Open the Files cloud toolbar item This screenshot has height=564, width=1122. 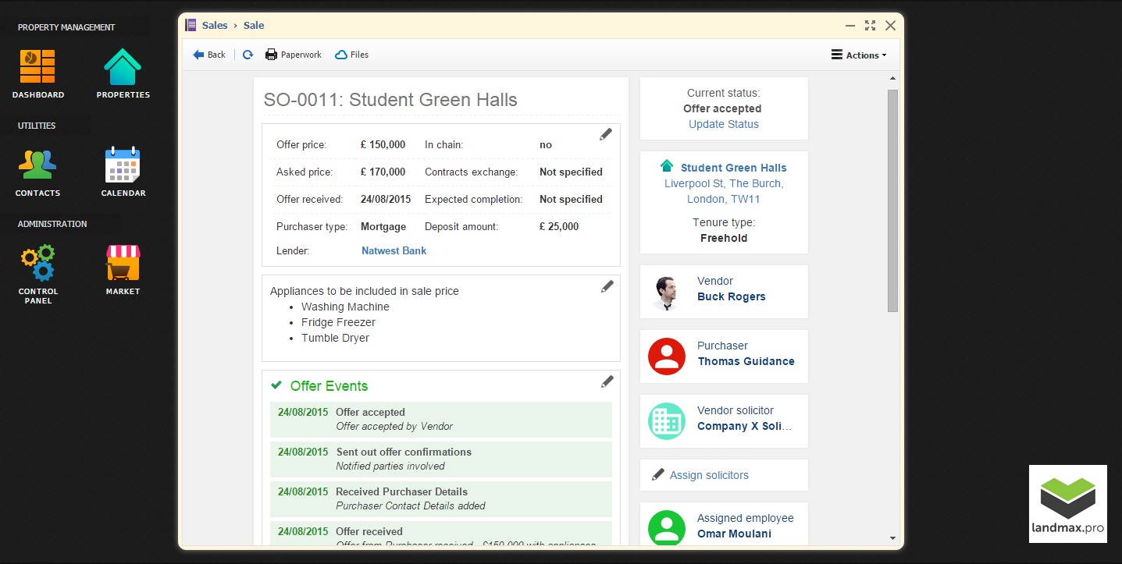pyautogui.click(x=352, y=55)
